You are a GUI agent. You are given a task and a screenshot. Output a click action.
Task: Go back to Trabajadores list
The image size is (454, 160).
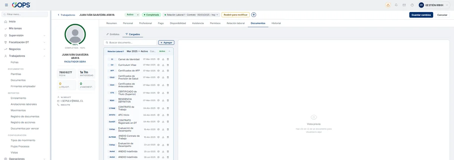coord(66,15)
